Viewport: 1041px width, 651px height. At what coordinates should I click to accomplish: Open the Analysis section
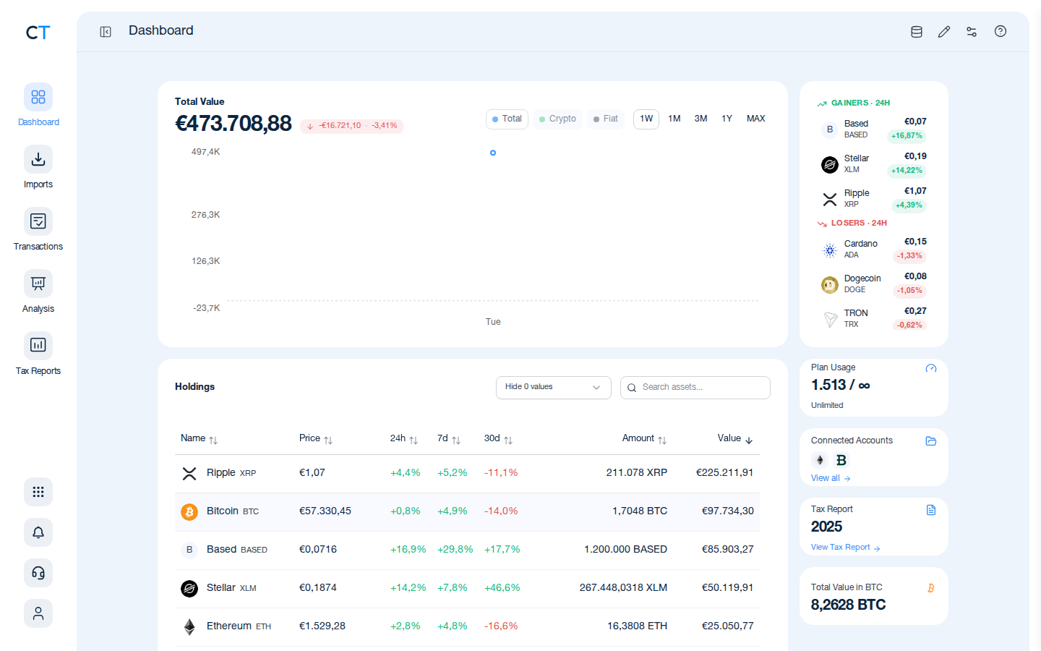coord(38,292)
